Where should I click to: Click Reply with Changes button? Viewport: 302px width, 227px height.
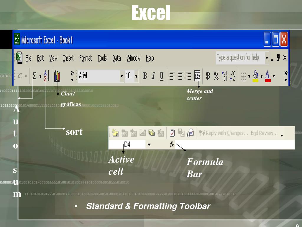tap(223, 133)
